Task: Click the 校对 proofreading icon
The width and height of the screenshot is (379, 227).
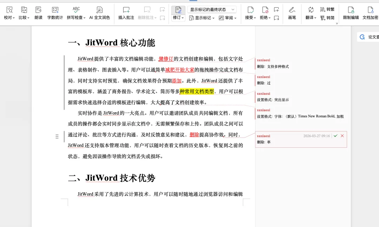Action: coord(9,10)
